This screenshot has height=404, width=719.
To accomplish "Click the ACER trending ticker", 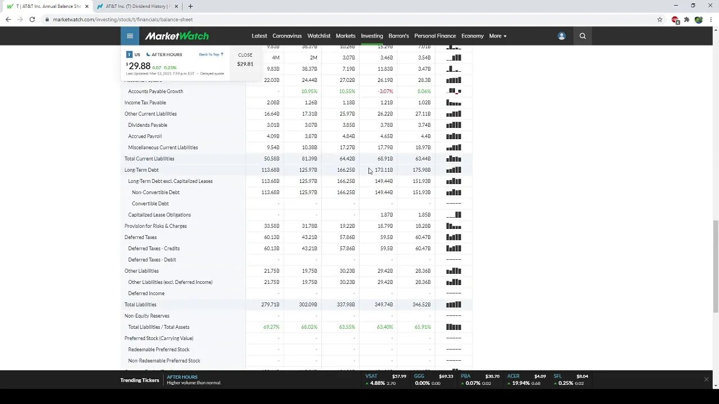I will (526, 380).
